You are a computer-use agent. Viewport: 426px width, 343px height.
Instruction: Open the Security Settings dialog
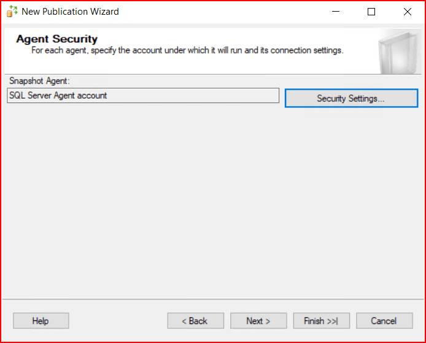point(351,98)
